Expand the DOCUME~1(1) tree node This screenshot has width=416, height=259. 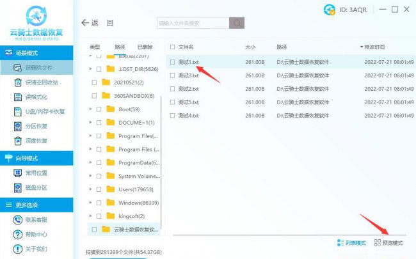[x=90, y=122]
